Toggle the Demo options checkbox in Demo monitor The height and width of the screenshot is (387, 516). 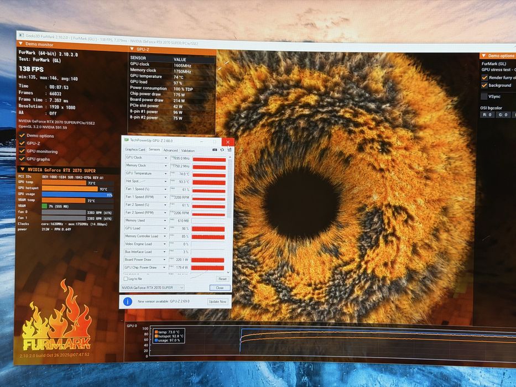[x=22, y=135]
